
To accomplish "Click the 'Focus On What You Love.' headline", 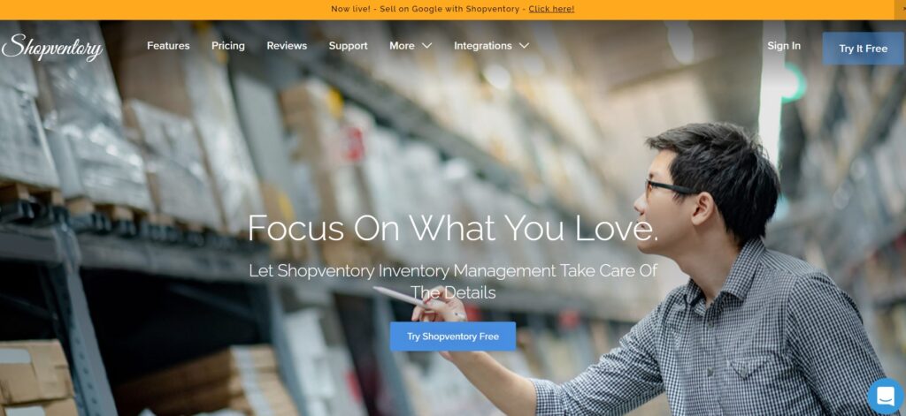I will (452, 228).
